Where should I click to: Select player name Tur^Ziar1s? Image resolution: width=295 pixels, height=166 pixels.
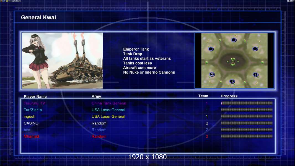[33, 110]
